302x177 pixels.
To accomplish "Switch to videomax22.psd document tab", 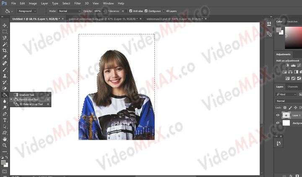I will (174, 19).
